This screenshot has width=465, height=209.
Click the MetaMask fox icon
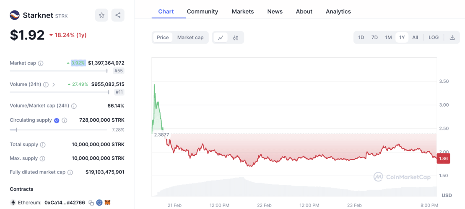click(107, 203)
